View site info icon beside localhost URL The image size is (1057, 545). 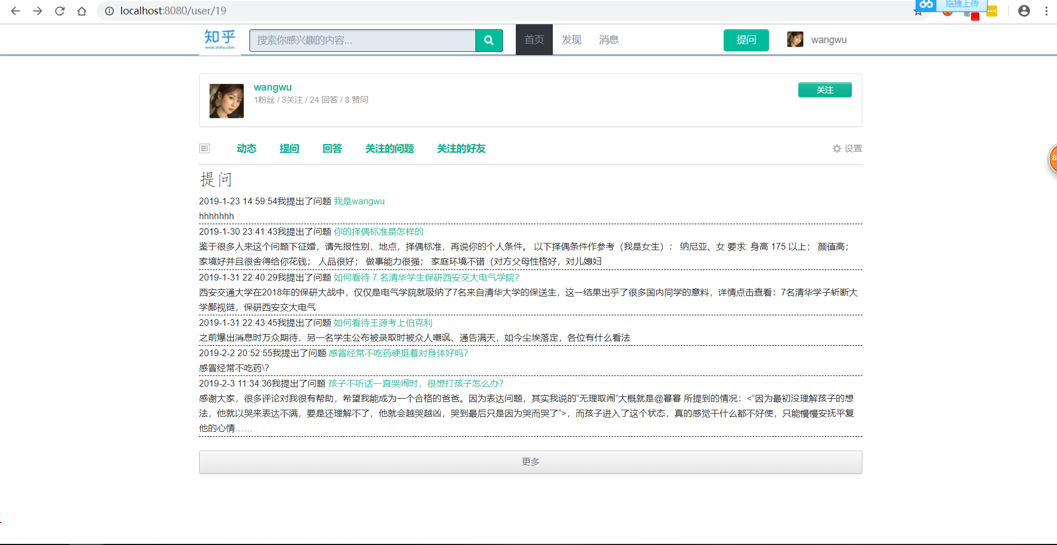109,11
